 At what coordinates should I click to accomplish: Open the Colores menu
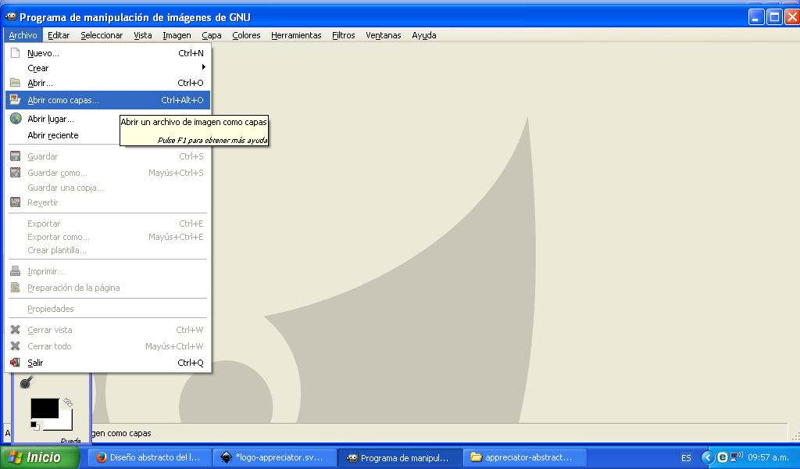246,35
